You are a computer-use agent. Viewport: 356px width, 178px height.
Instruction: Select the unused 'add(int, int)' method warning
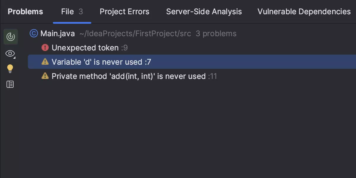coord(128,76)
